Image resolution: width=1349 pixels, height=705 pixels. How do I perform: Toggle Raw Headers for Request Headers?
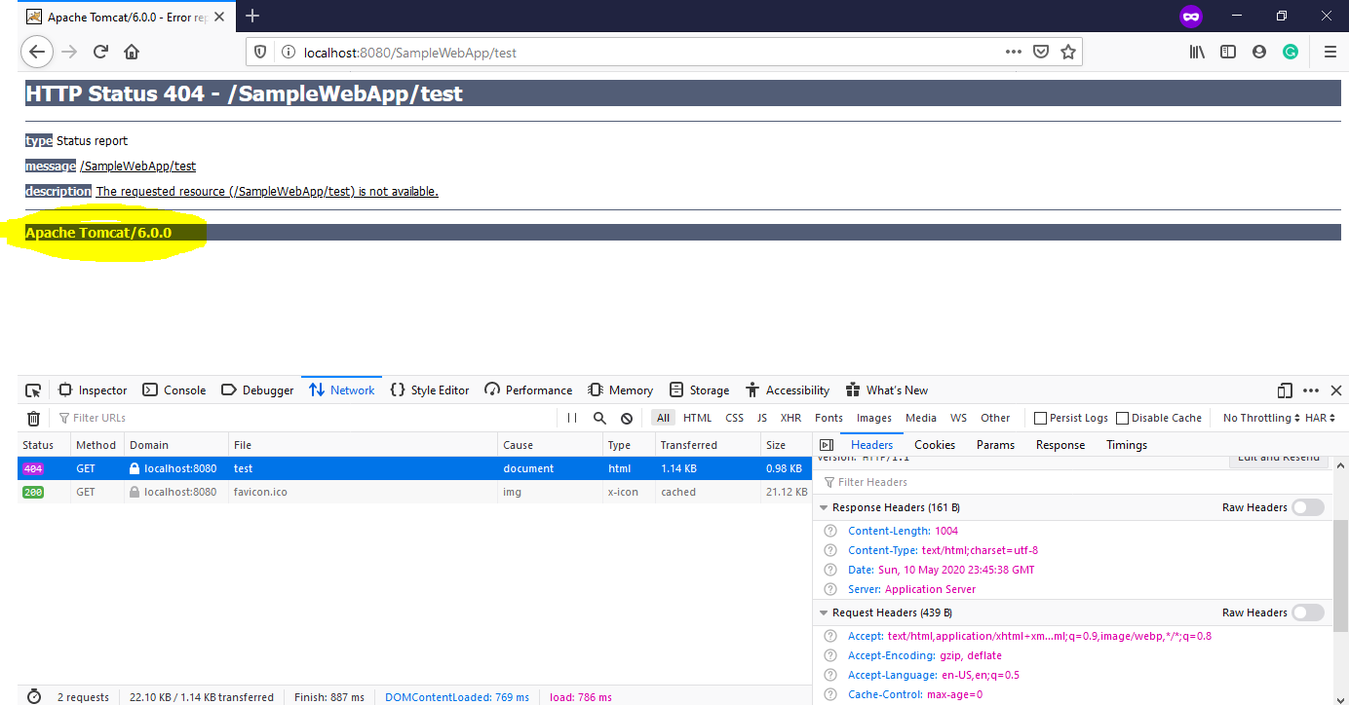click(x=1308, y=612)
